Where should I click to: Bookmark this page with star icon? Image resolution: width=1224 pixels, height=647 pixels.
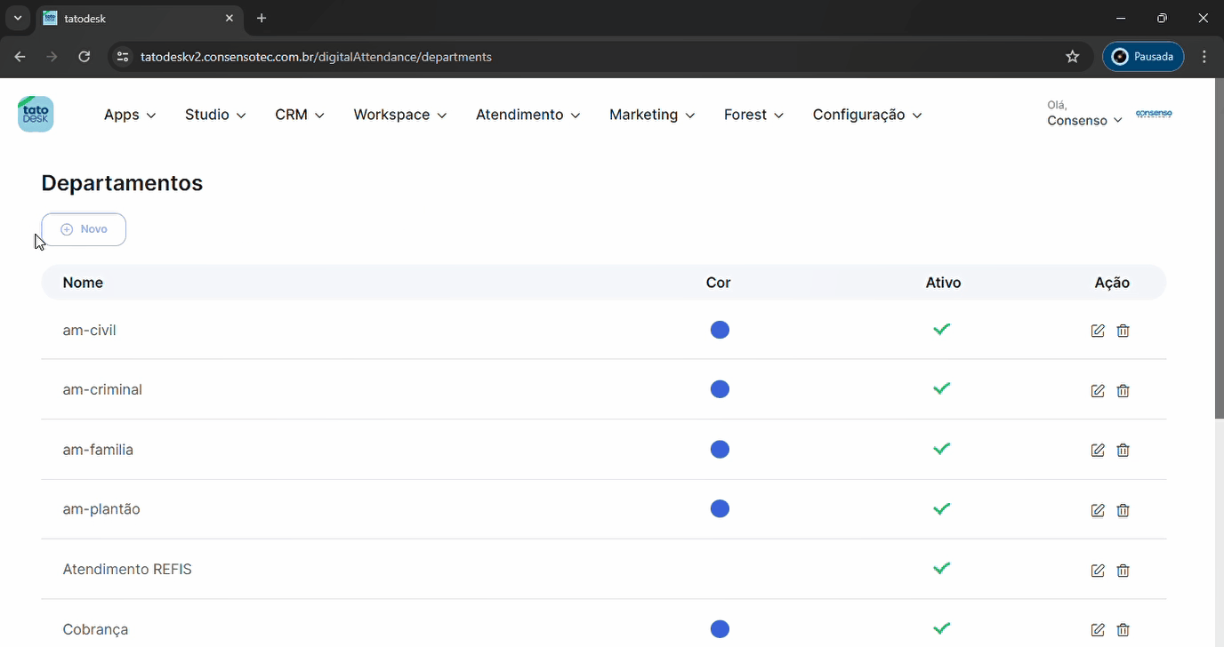[x=1072, y=57]
